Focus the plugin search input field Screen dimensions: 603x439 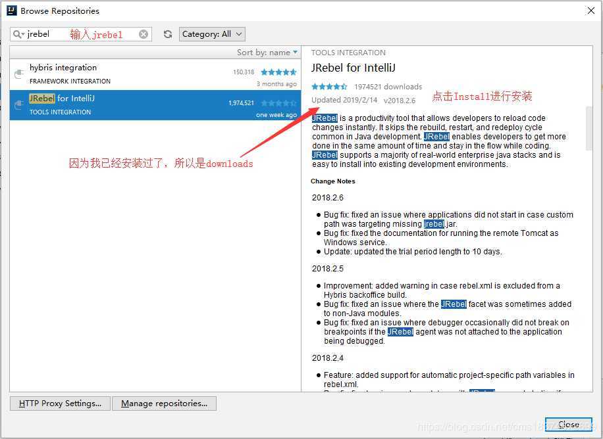click(81, 34)
